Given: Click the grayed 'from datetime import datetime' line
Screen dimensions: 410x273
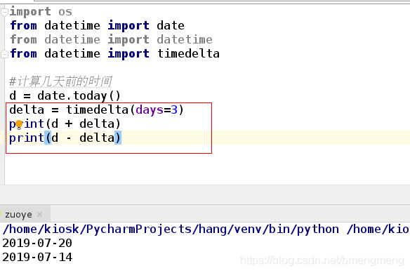Looking at the screenshot, I should click(111, 40).
